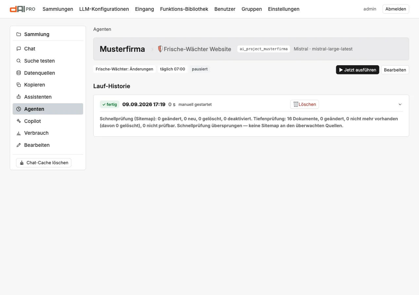Delete the run with the Löschen button
This screenshot has height=295, width=419.
(x=304, y=105)
